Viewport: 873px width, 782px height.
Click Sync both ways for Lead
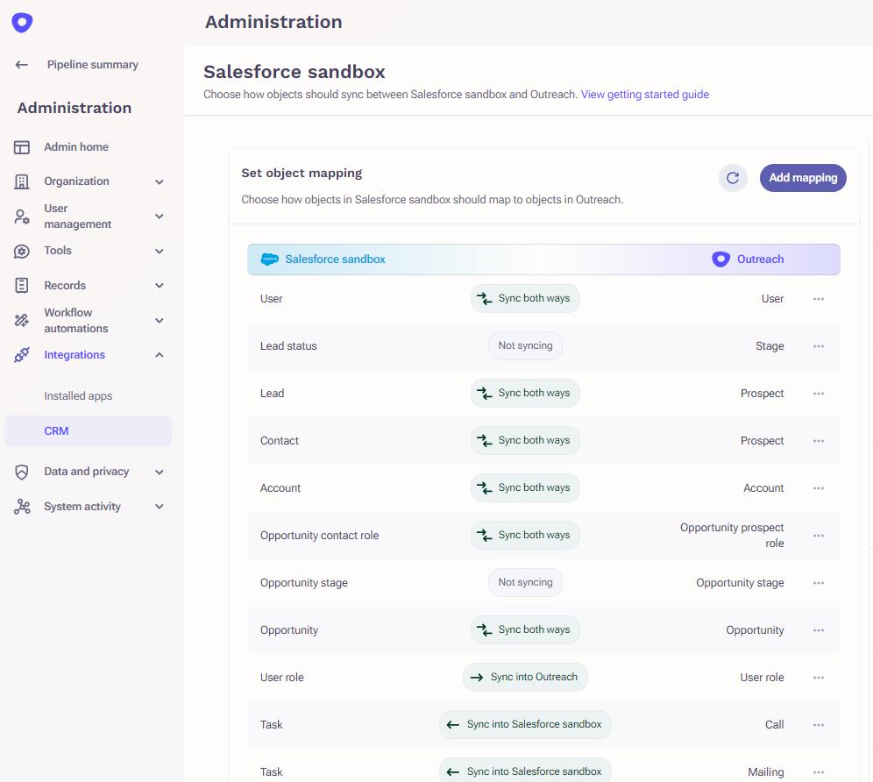pyautogui.click(x=525, y=394)
